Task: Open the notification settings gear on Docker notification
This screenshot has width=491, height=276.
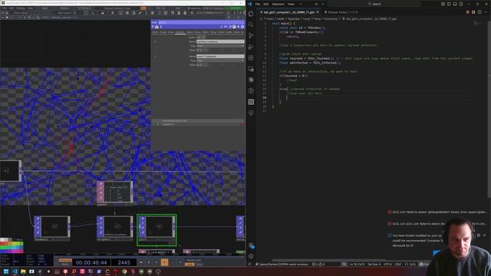Action: coord(479,235)
